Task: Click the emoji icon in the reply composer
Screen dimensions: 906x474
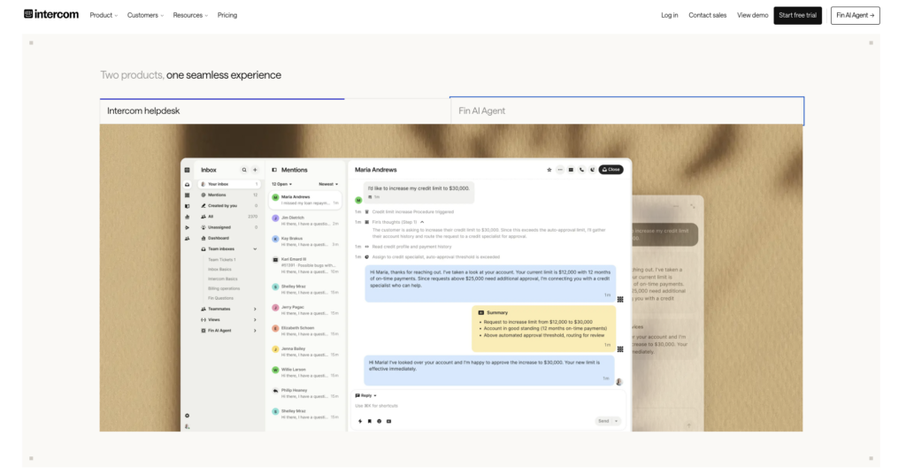Action: pos(379,422)
